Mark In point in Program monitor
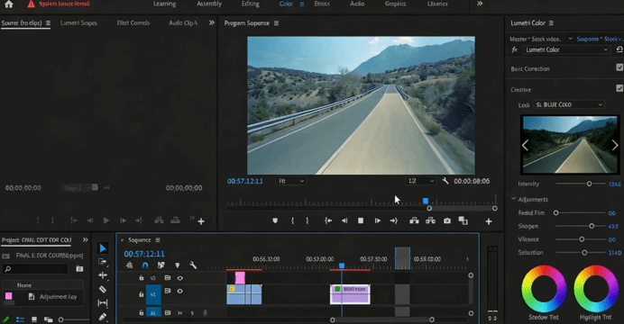 292,220
